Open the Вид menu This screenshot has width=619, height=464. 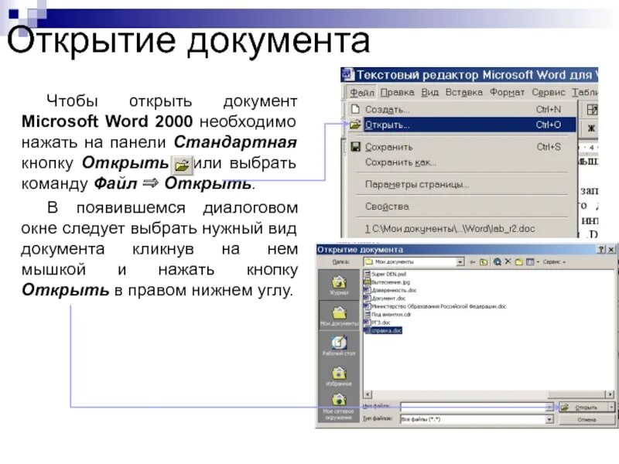[430, 92]
